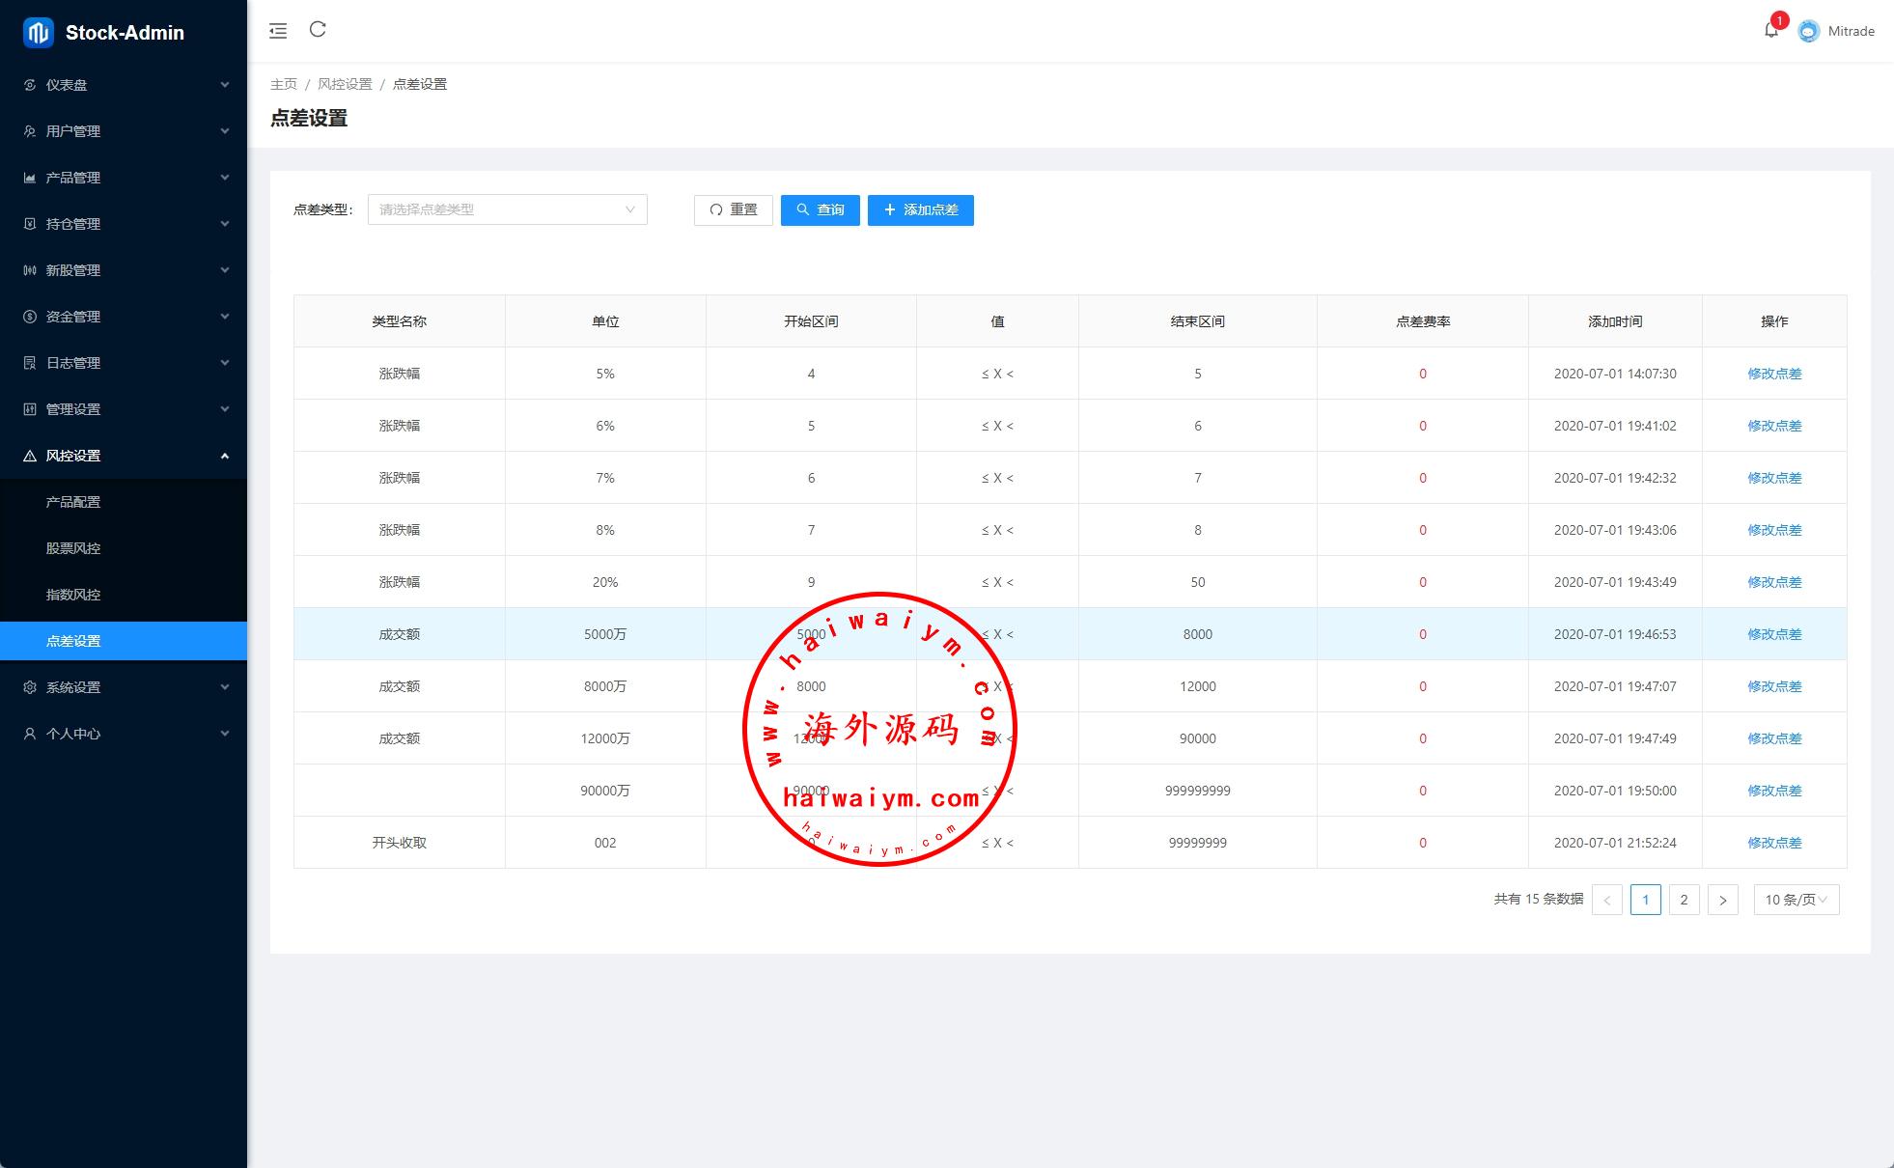This screenshot has height=1168, width=1894.
Task: Open the 点差类型 select dropdown
Action: 507,209
